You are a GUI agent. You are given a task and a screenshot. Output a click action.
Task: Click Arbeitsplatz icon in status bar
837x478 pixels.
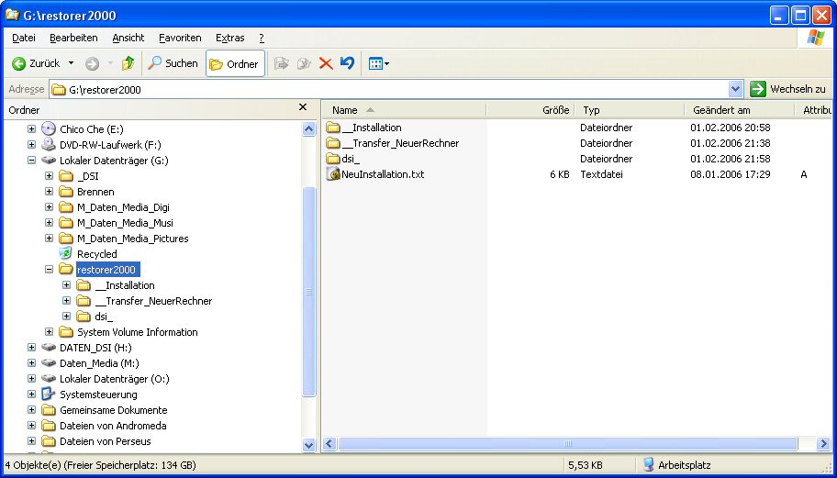(x=648, y=464)
